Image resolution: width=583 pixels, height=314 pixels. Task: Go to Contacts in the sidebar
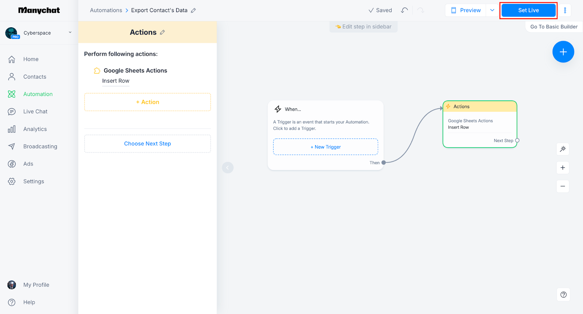[x=35, y=77]
